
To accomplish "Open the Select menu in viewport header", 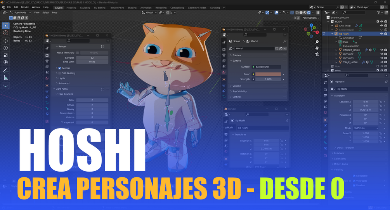I will [x=46, y=12].
